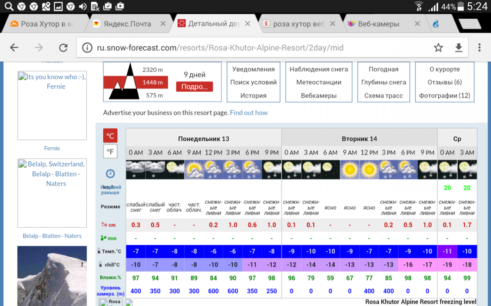Click the clock icon beside the forecast
Viewport: 491px width, 306px height.
click(110, 173)
